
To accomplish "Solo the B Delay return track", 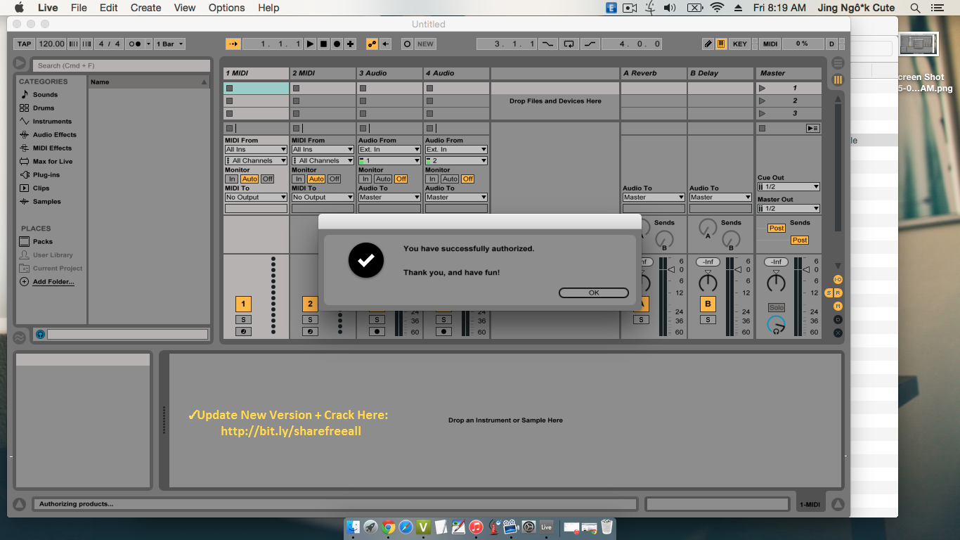I will (708, 319).
